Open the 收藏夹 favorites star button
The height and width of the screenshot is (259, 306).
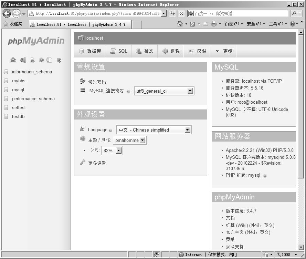pos(13,24)
